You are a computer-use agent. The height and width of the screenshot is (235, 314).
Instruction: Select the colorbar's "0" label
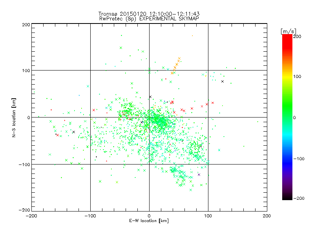click(x=294, y=117)
